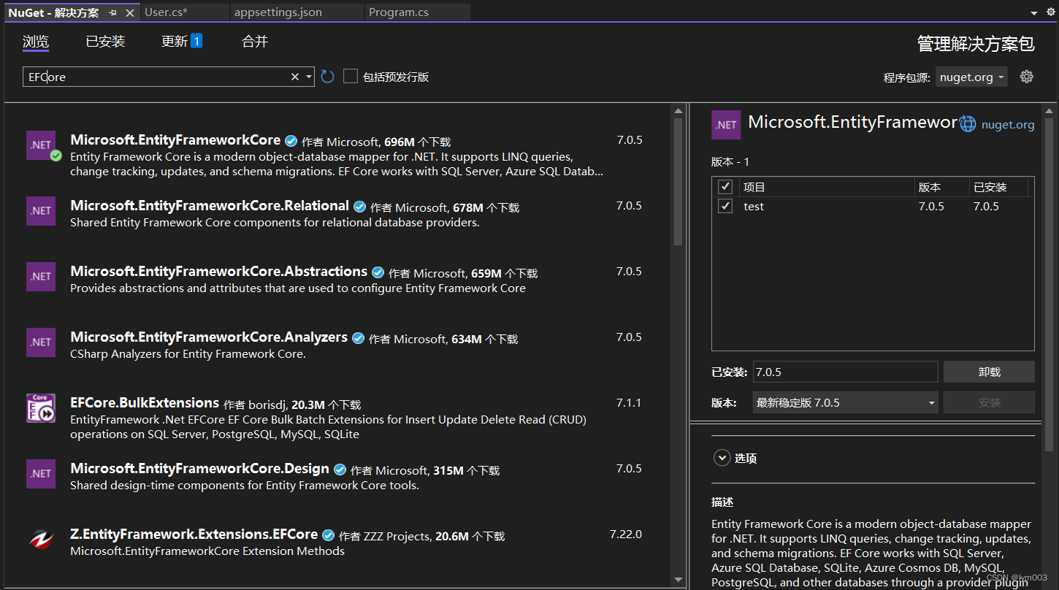Click verified badge of EntityFrameworkCore.Relational

coord(359,207)
